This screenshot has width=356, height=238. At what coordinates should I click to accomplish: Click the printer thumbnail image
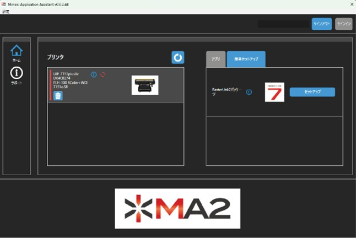pos(145,85)
